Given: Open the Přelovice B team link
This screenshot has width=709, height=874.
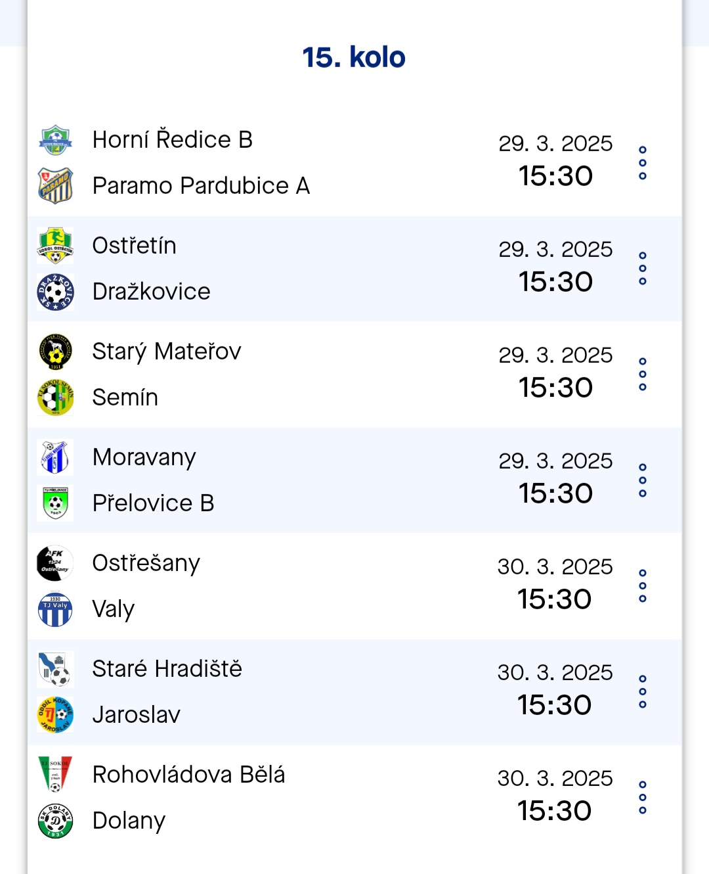Looking at the screenshot, I should pos(153,503).
